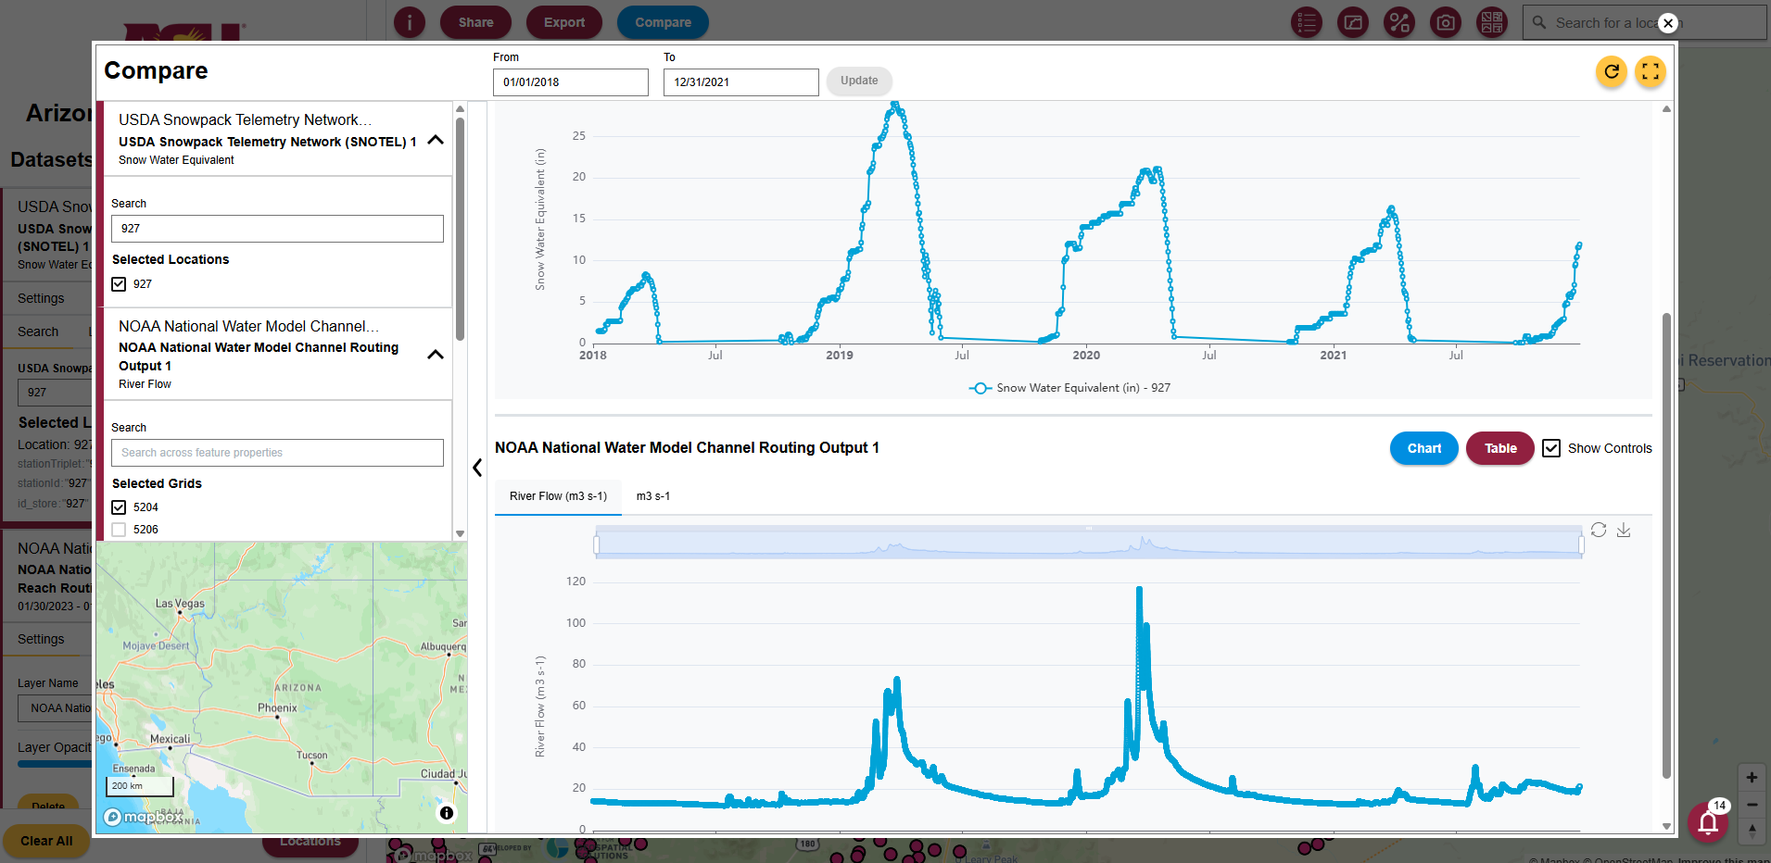
Task: Click the Search for a location field
Action: pyautogui.click(x=1645, y=22)
